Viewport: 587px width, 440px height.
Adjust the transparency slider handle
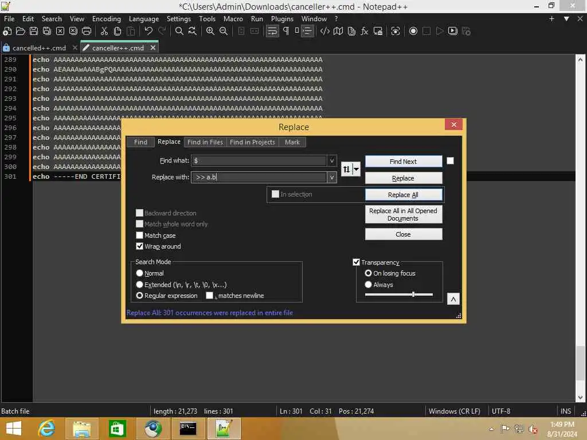413,294
